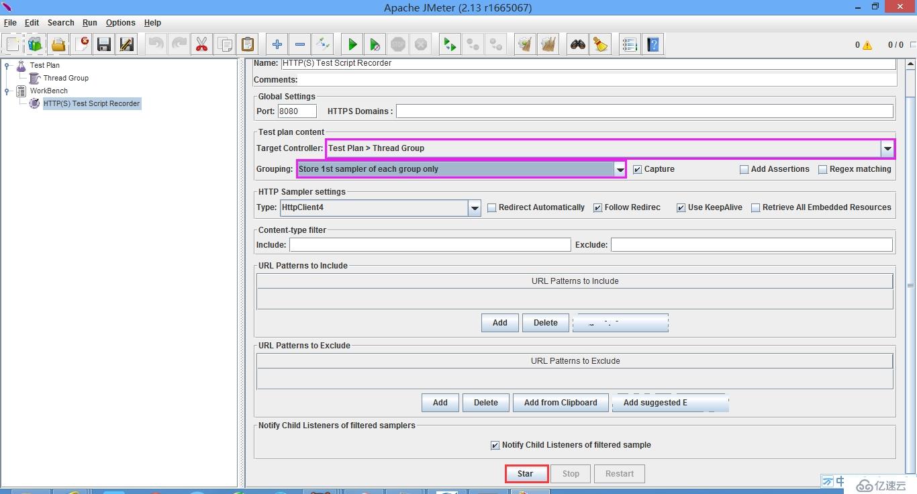The width and height of the screenshot is (917, 494).
Task: Click the Toggle enable/disable toolbar icon
Action: 323,45
